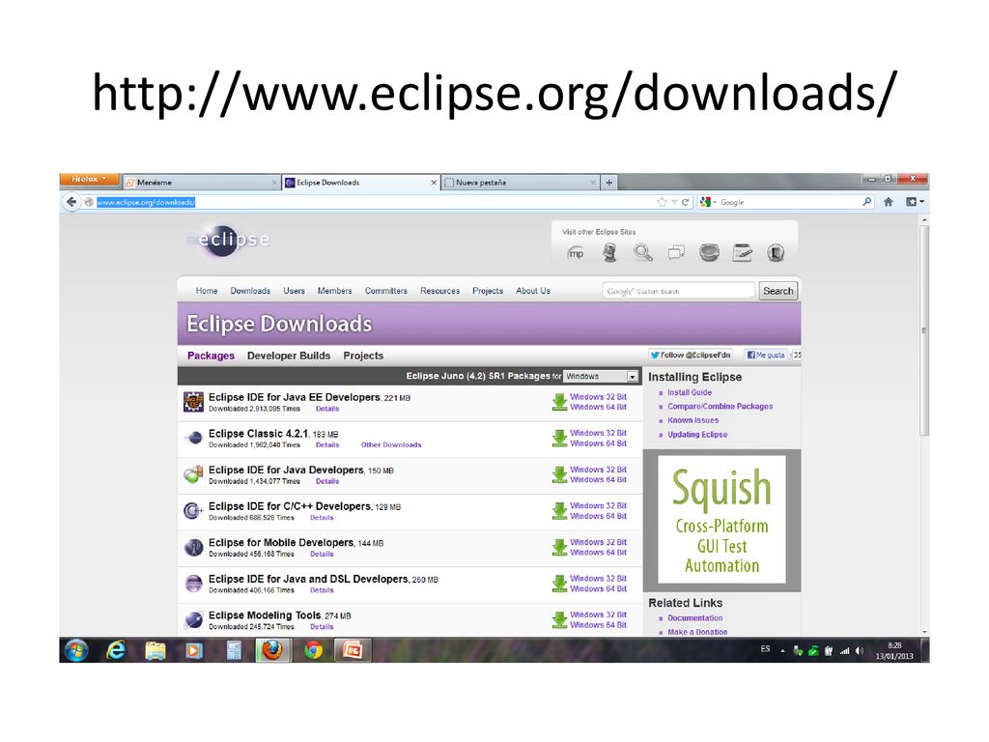Open the Firefox home page icon
This screenshot has height=742, width=989.
889,202
